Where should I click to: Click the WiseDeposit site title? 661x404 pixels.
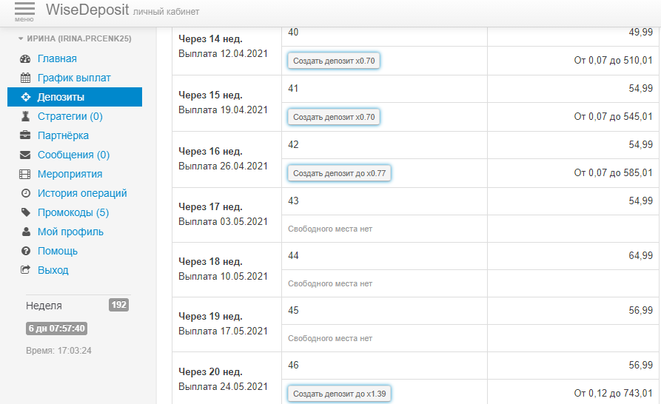tap(87, 11)
